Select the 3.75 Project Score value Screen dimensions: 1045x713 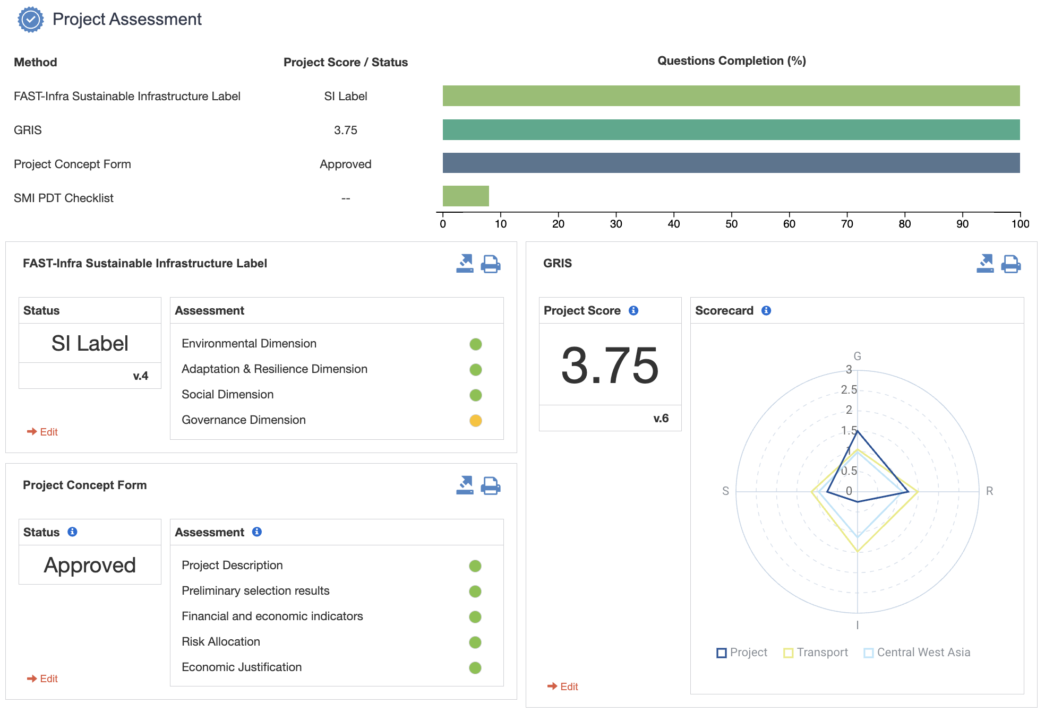pyautogui.click(x=609, y=365)
